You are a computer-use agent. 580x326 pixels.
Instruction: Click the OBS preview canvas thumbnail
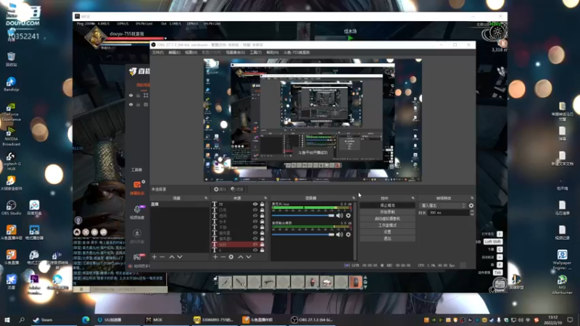[312, 120]
